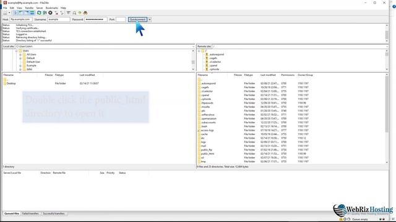
Task: Click the public_ftp folder icon in the remote list
Action: click(x=199, y=150)
